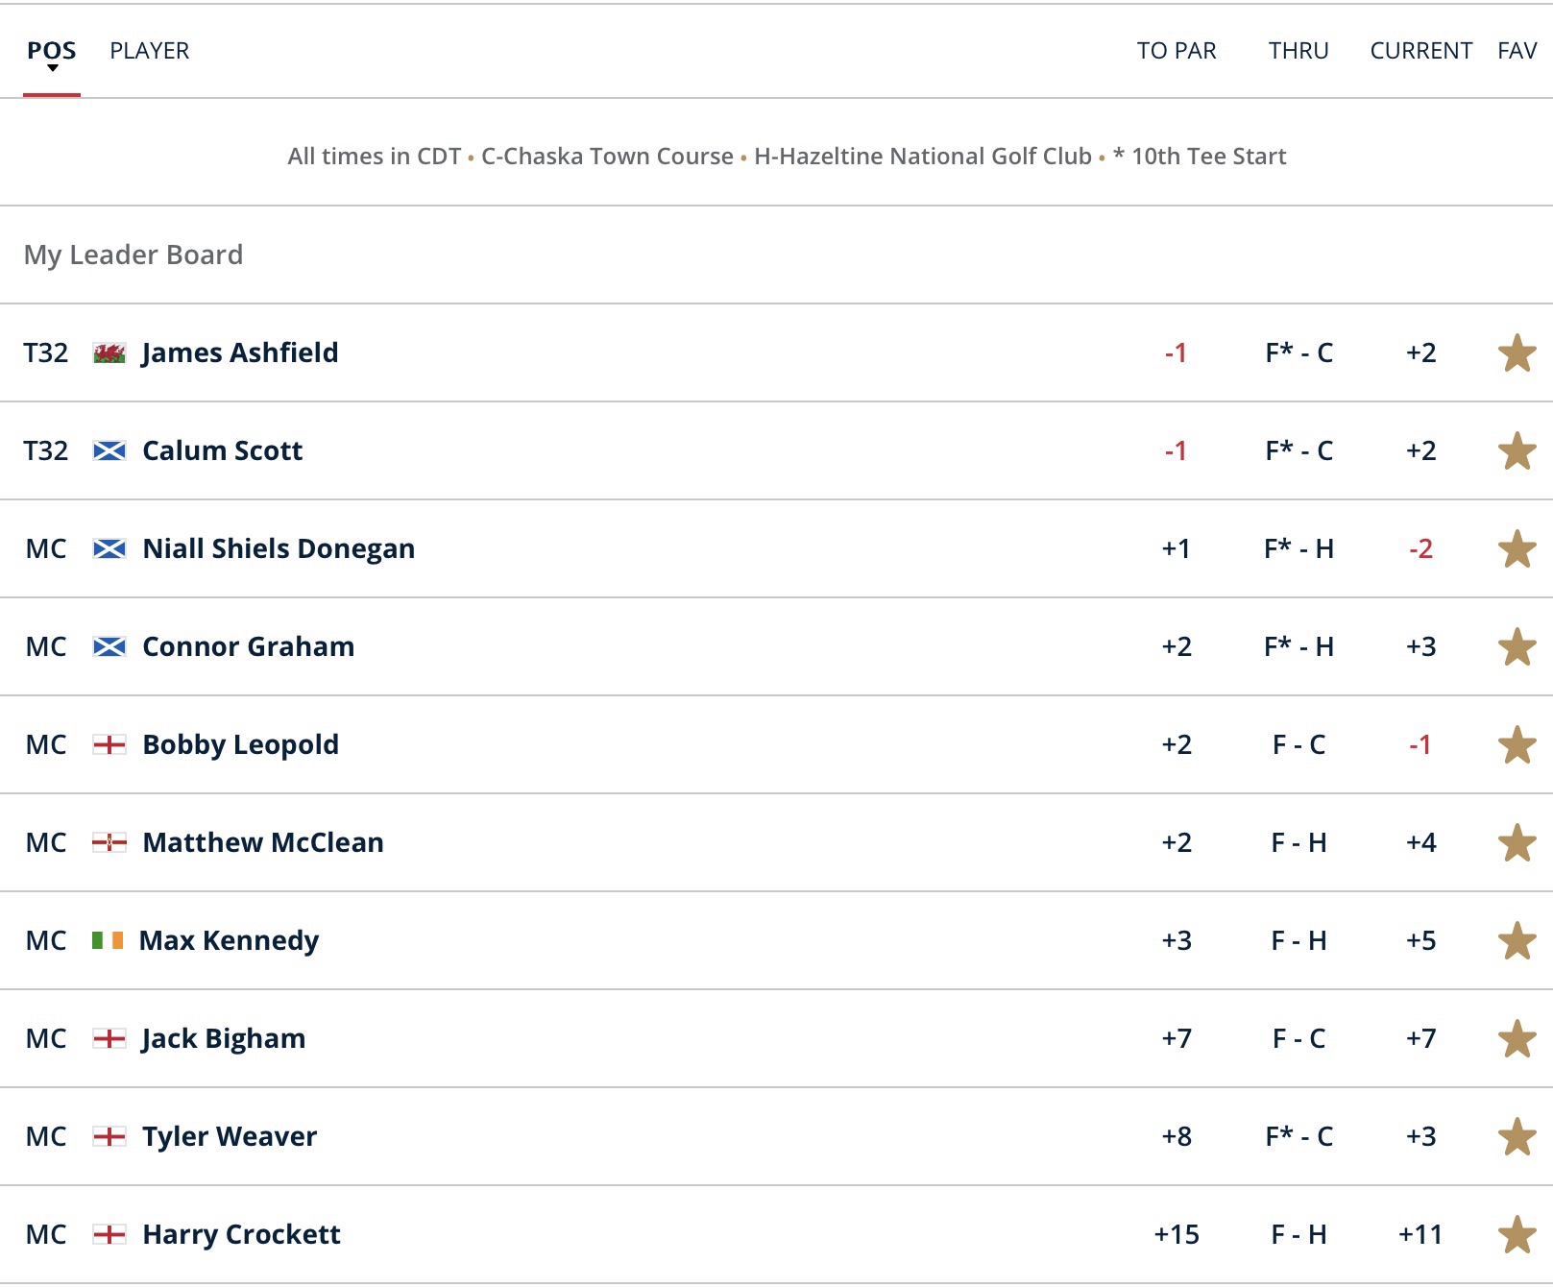Click the CURRENT column header
Image resolution: width=1553 pixels, height=1287 pixels.
pos(1420,51)
